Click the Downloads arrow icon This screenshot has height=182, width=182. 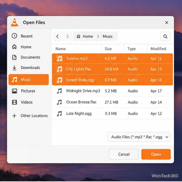pyautogui.click(x=14, y=68)
